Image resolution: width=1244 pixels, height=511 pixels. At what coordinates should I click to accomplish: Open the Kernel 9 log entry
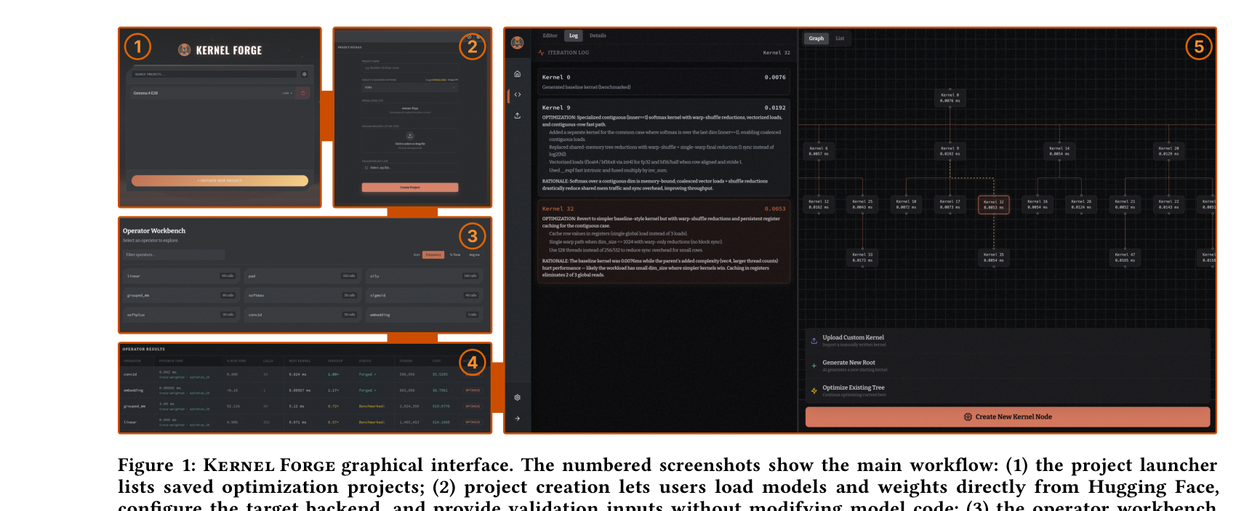664,148
